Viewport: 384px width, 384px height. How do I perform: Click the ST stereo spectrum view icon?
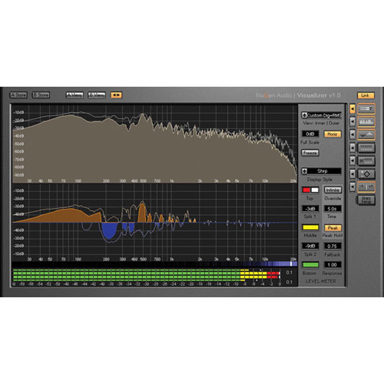(366, 161)
